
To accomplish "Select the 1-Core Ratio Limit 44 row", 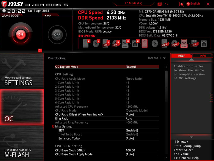I will 107,83.
